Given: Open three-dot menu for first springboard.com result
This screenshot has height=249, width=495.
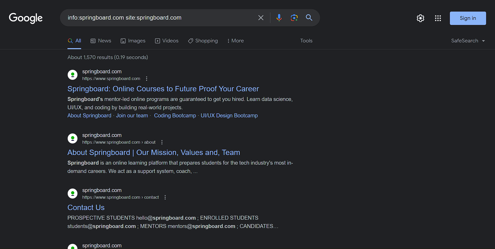Looking at the screenshot, I should (x=146, y=79).
